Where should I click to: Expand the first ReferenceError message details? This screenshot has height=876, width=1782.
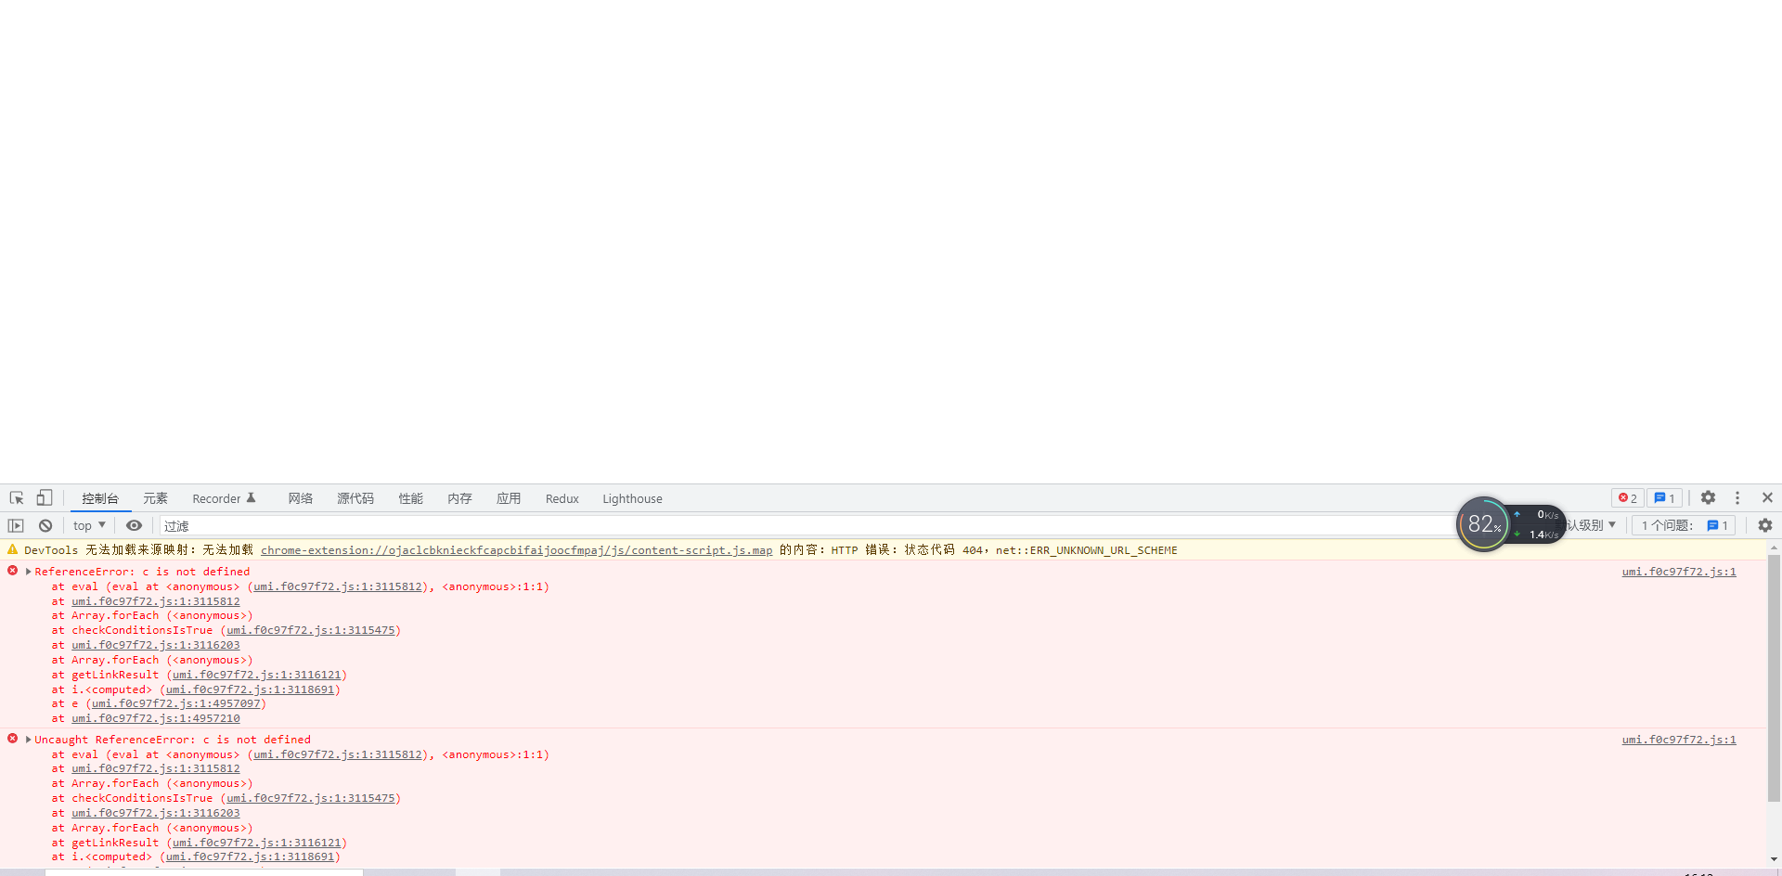coord(28,571)
